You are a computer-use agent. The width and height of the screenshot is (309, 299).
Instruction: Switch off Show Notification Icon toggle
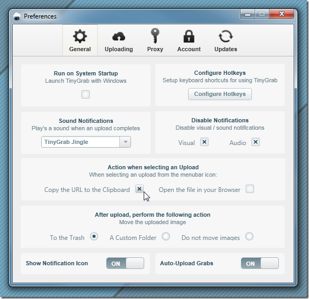125,263
